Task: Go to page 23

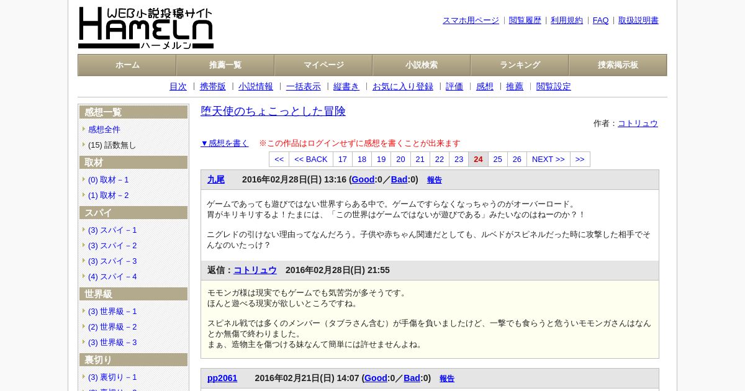Action: [x=459, y=160]
